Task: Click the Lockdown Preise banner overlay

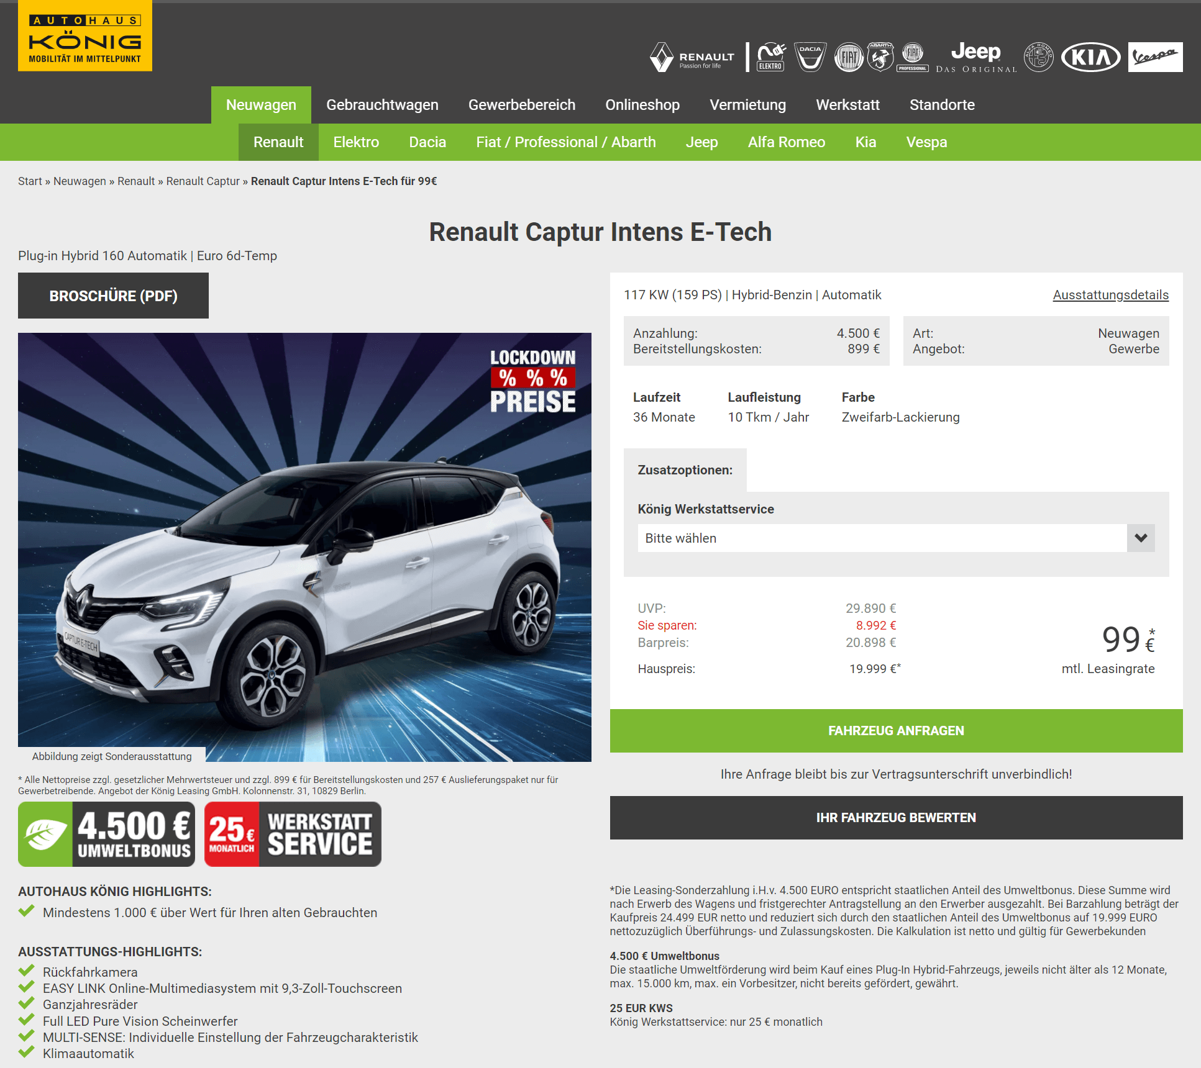Action: [x=532, y=381]
